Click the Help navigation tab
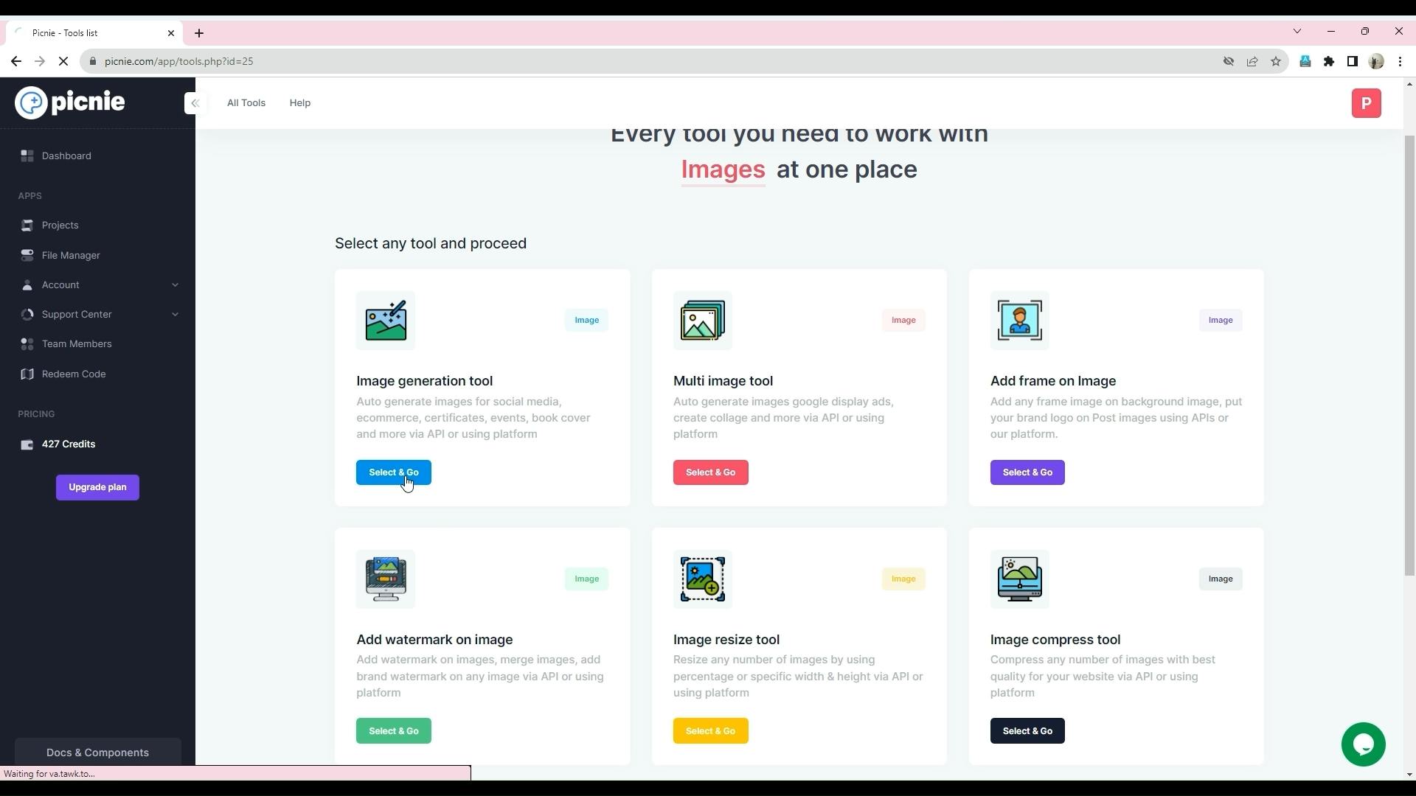 (299, 102)
